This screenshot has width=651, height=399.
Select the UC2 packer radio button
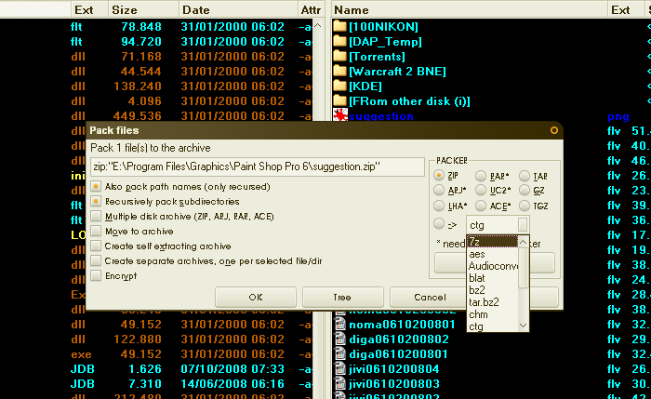pos(481,190)
